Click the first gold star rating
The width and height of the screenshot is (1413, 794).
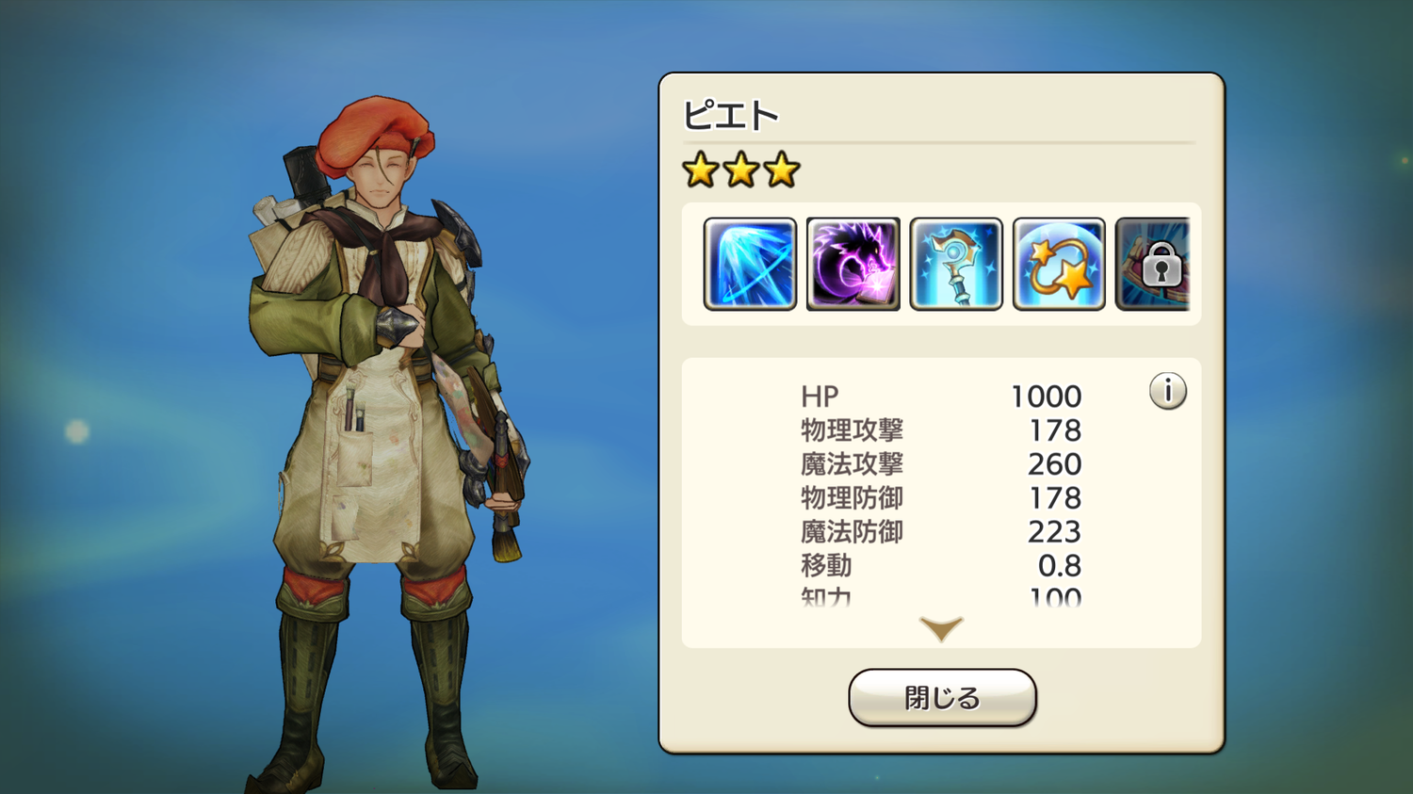[x=701, y=170]
